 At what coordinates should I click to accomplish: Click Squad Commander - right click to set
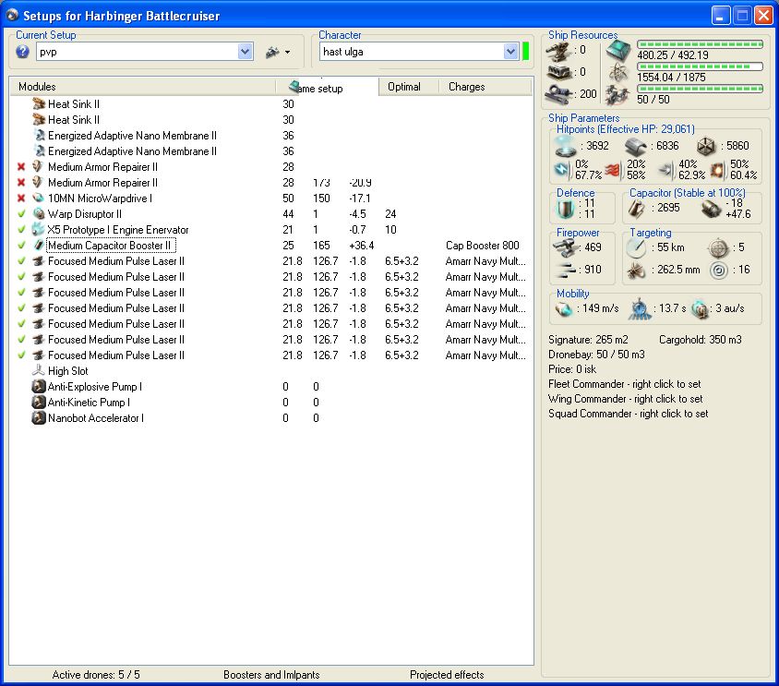point(629,414)
